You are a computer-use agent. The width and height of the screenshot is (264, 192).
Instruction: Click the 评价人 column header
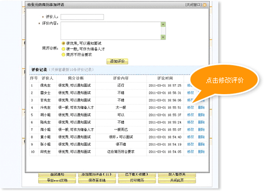pos(47,78)
